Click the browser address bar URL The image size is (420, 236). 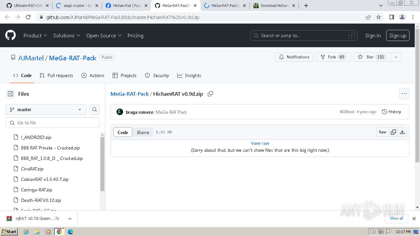pyautogui.click(x=123, y=17)
